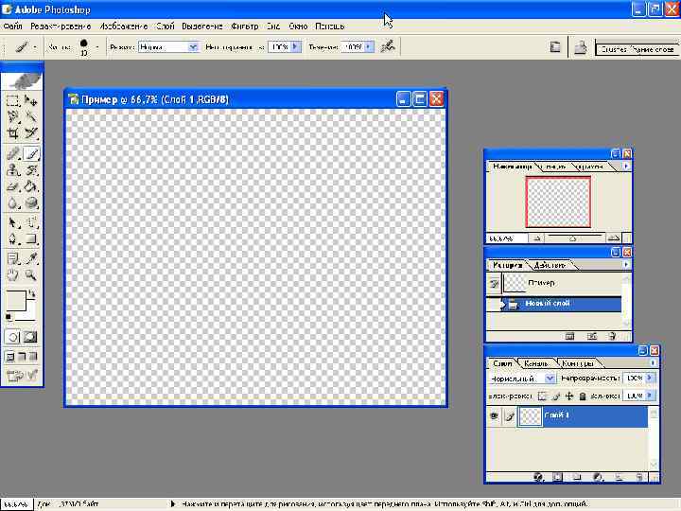Screen dimensions: 681x511
Task: Delete current state in History panel
Action: [x=612, y=336]
